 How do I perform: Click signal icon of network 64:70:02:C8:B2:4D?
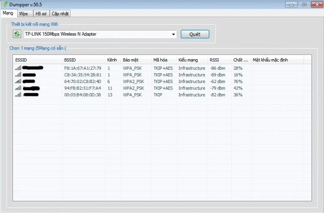[x=18, y=81]
